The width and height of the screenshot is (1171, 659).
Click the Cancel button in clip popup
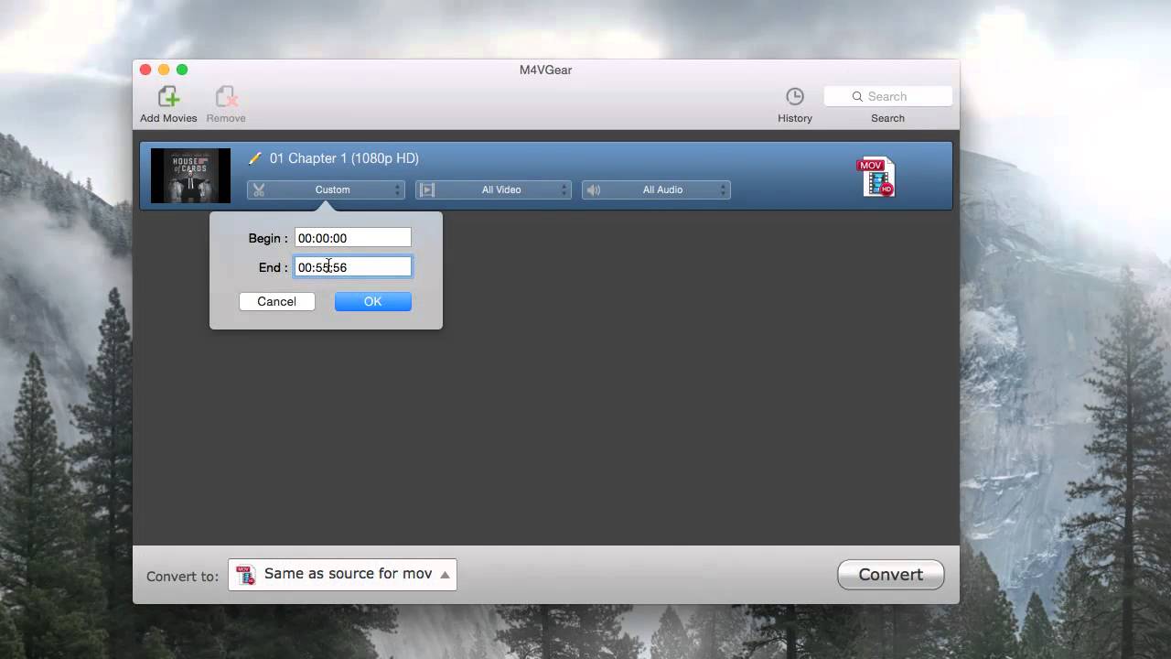tap(277, 301)
